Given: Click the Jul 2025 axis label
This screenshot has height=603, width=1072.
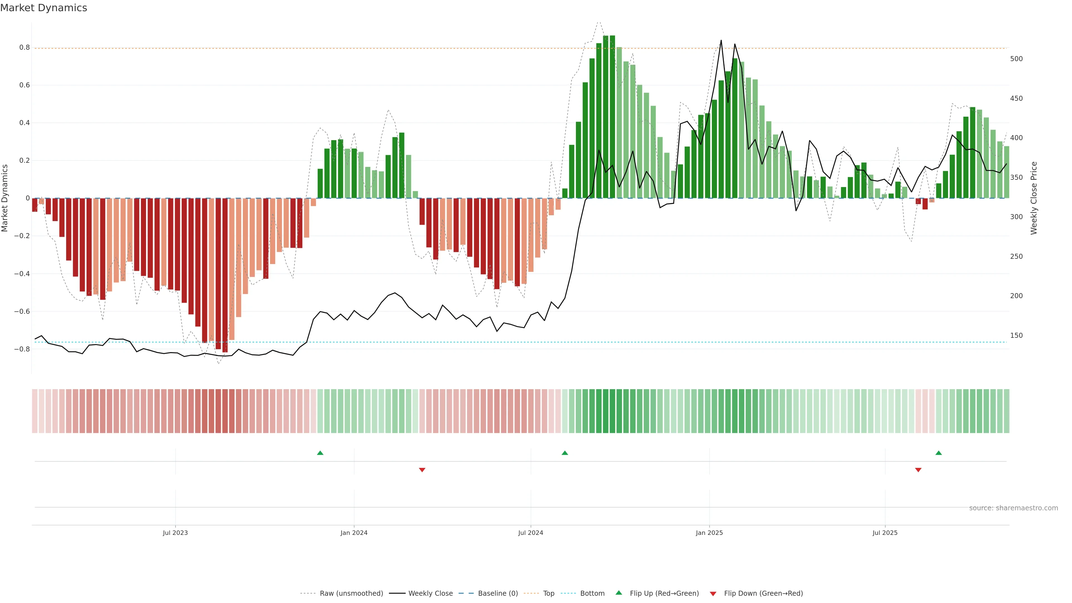Looking at the screenshot, I should click(x=885, y=533).
